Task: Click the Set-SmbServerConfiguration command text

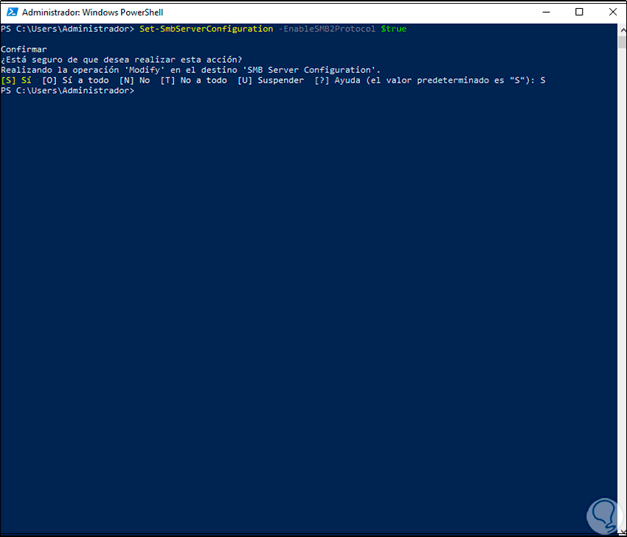Action: 206,29
